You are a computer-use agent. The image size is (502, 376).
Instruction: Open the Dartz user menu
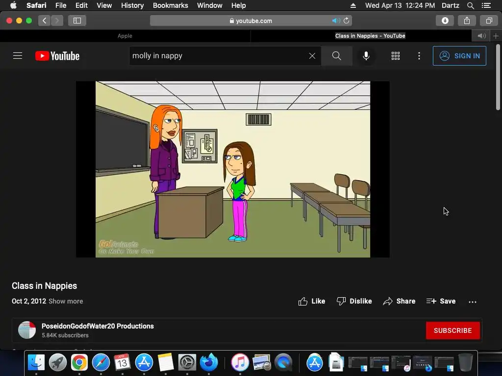click(450, 5)
